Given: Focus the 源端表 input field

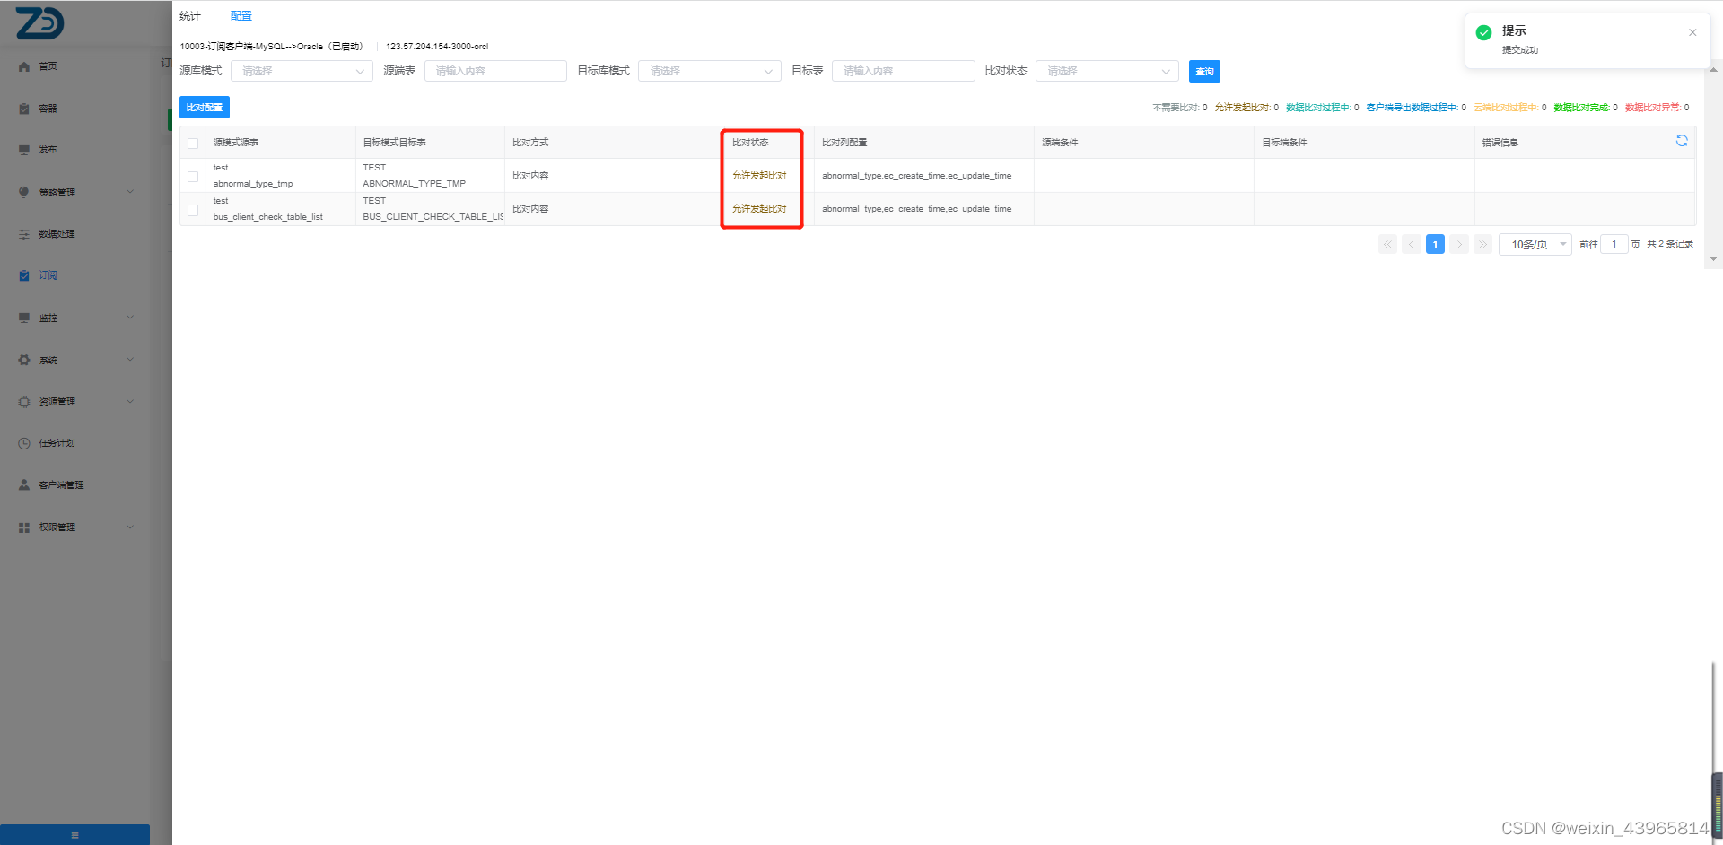Looking at the screenshot, I should click(495, 71).
